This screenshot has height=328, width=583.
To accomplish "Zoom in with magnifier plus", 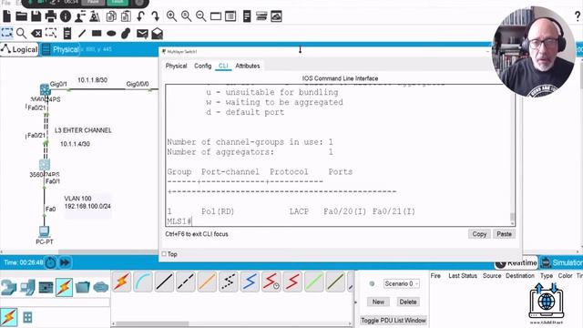I will (x=171, y=16).
